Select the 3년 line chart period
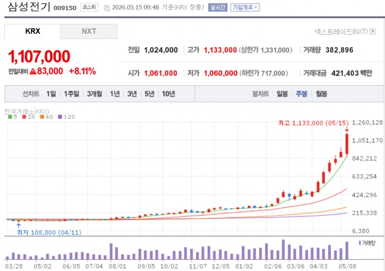This screenshot has height=271, width=385. [x=132, y=94]
